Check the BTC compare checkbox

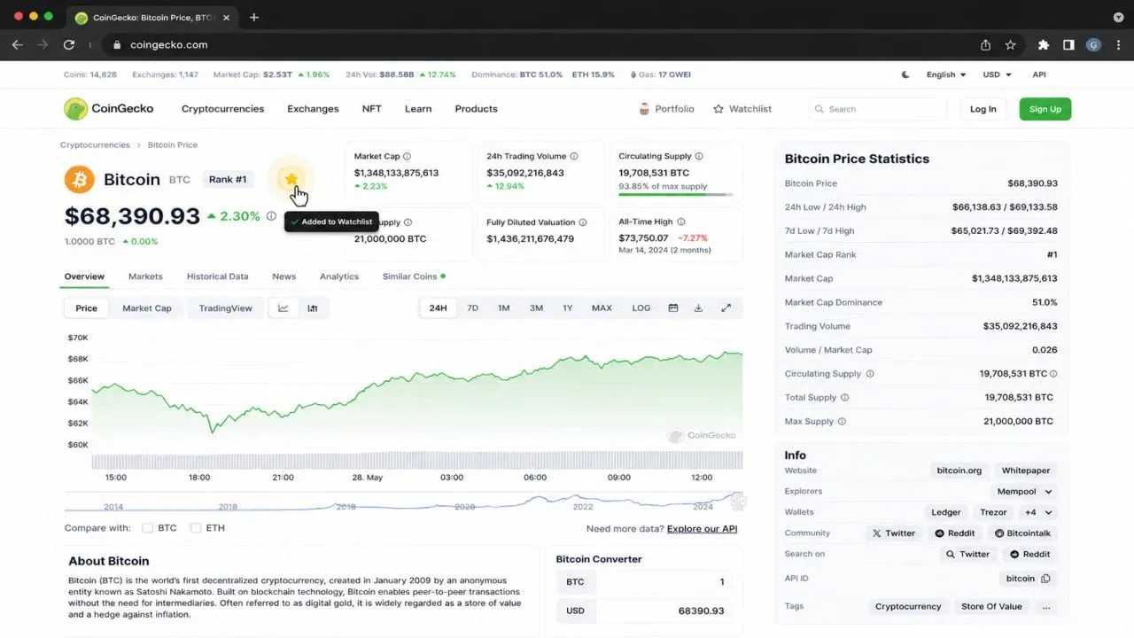tap(148, 528)
